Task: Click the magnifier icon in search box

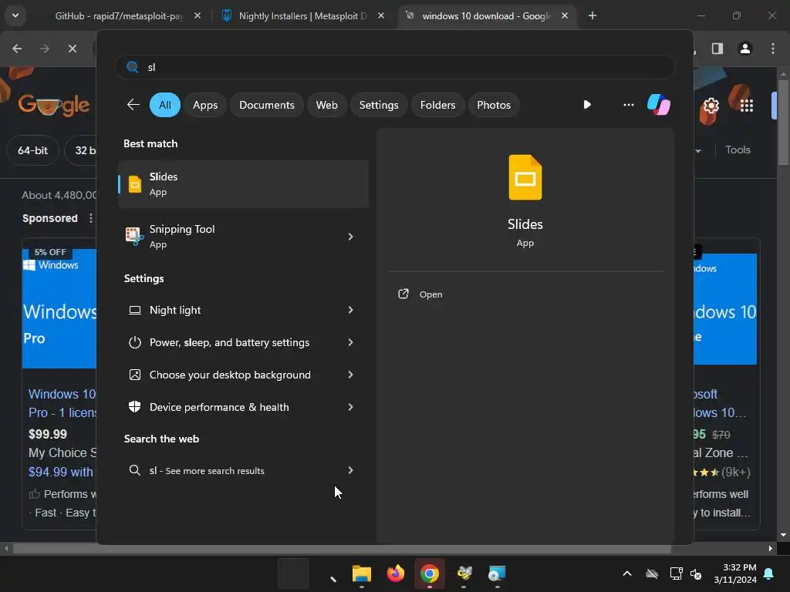Action: (133, 67)
